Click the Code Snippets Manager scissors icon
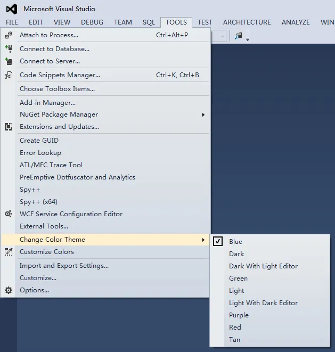The width and height of the screenshot is (335, 352). click(x=9, y=75)
